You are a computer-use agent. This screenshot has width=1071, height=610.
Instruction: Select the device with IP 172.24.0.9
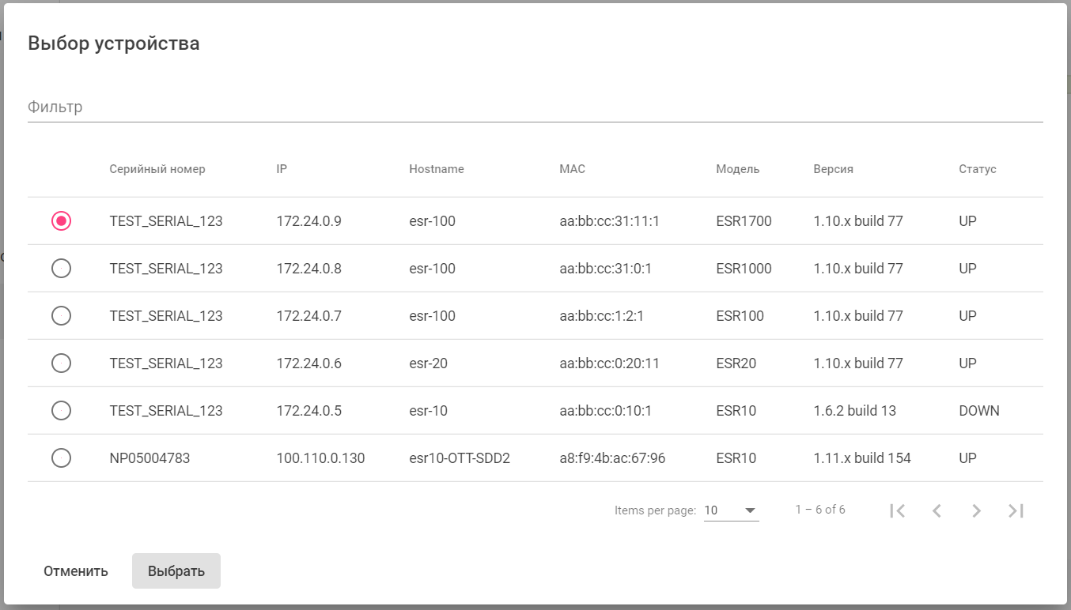click(x=61, y=221)
